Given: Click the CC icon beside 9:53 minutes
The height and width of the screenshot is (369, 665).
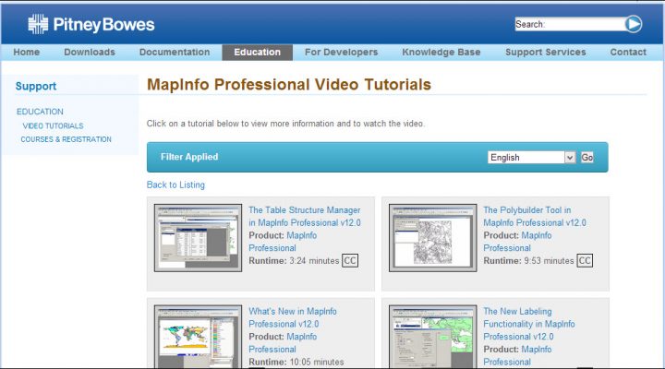Looking at the screenshot, I should 585,260.
